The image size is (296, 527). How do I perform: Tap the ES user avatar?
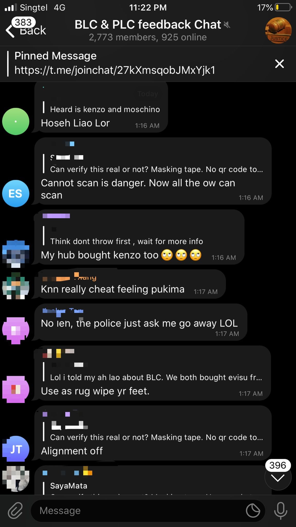click(x=16, y=194)
